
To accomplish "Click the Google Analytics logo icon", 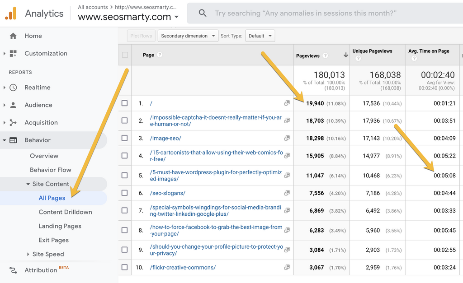I will pyautogui.click(x=11, y=14).
